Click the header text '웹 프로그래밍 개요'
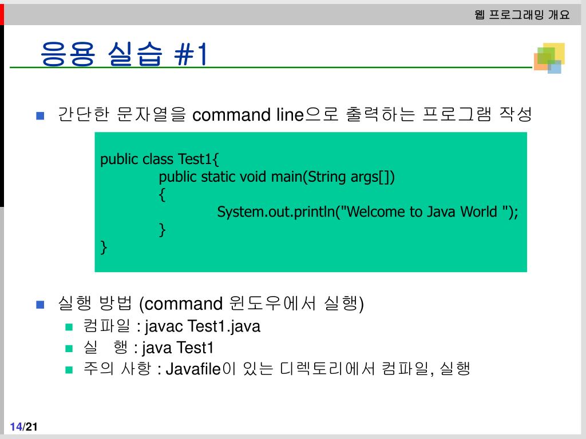586x439 pixels. [522, 15]
